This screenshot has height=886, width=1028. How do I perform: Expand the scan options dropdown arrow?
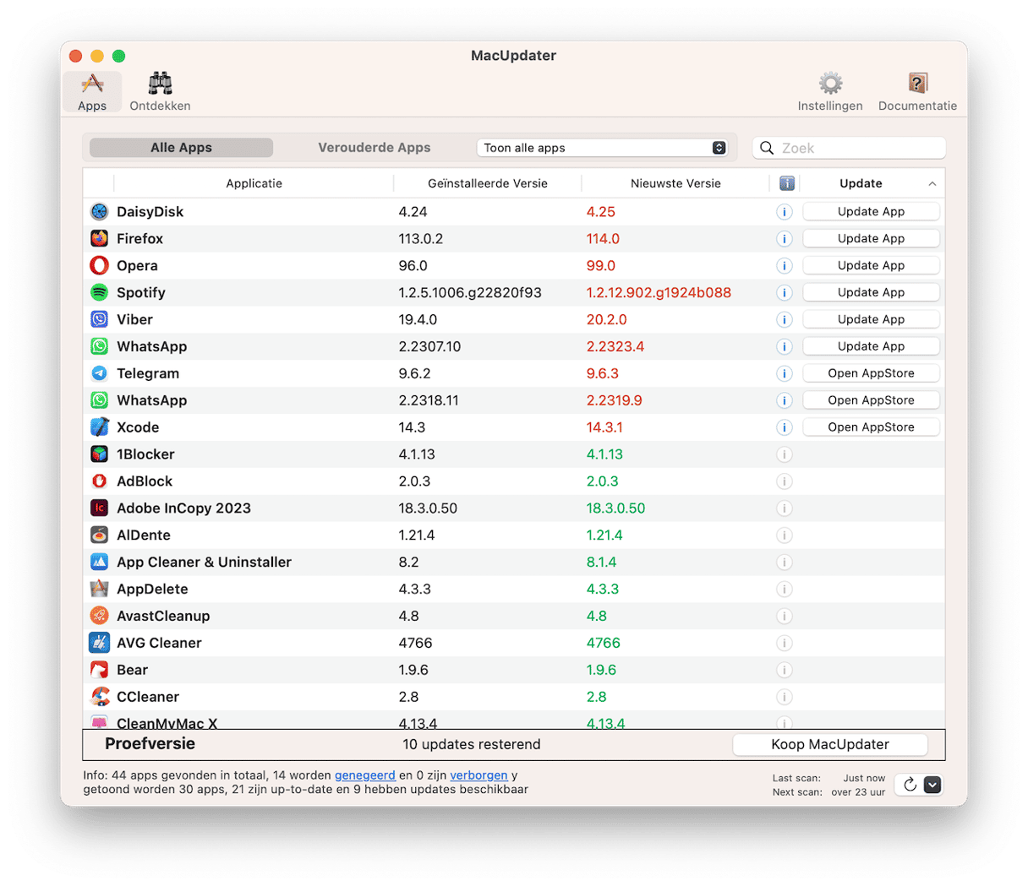[x=932, y=785]
